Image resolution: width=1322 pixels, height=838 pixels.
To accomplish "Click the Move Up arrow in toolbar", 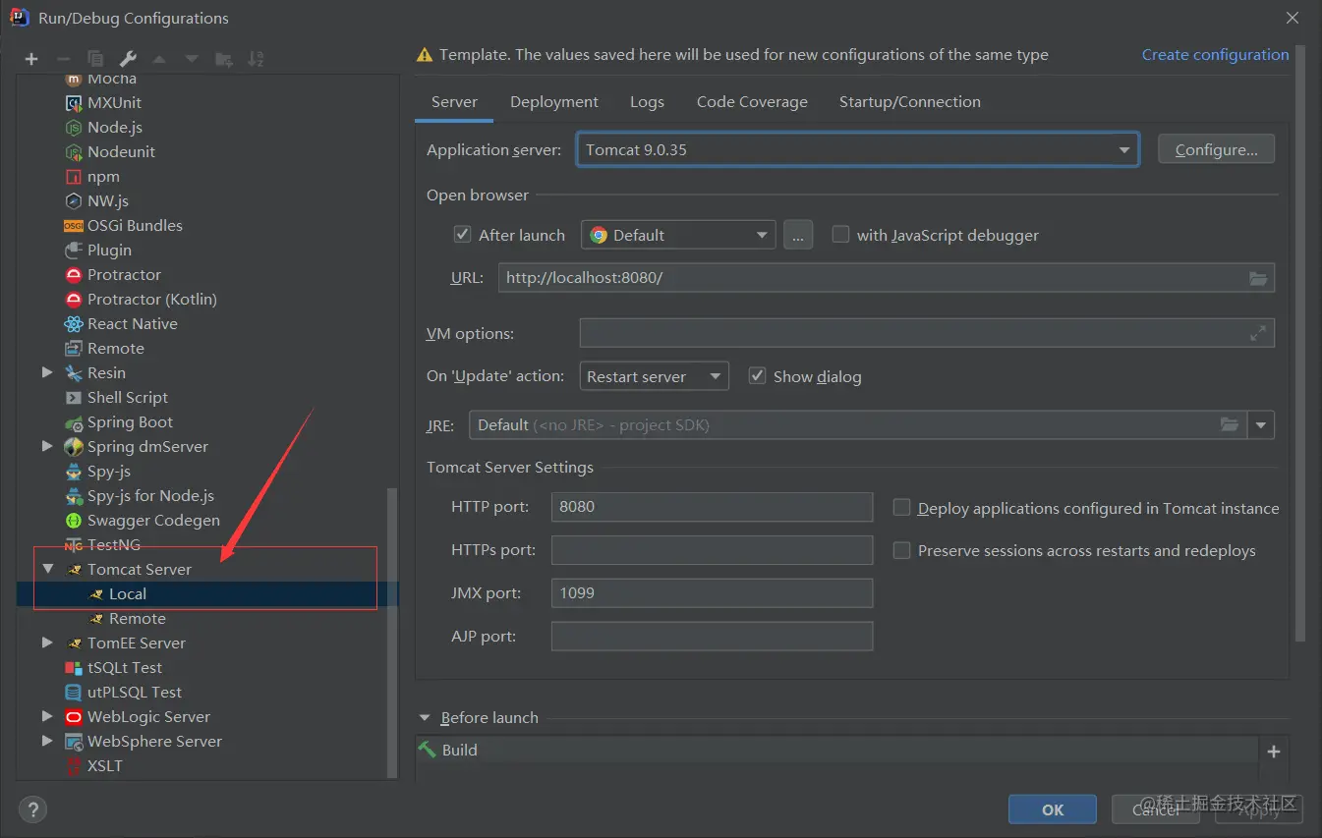I will point(160,59).
